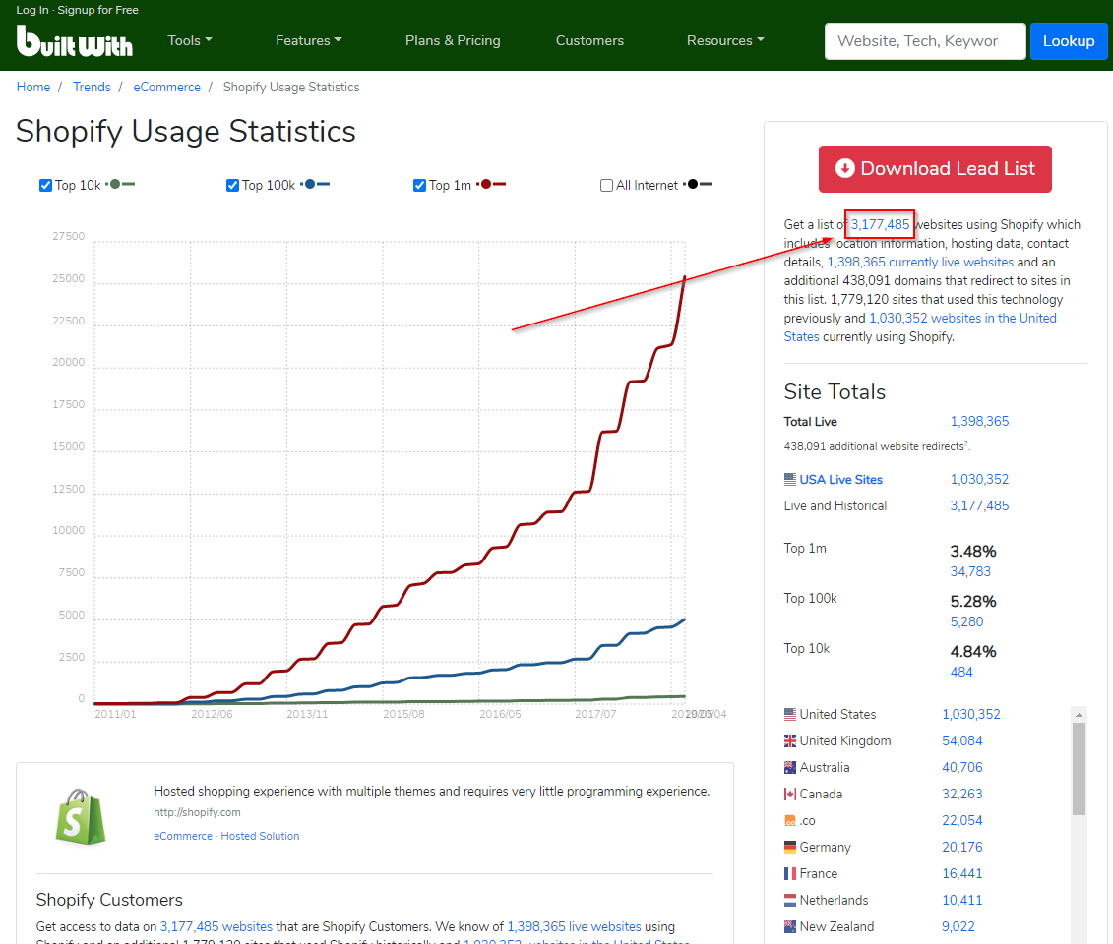1113x944 pixels.
Task: Open 3,177,485 websites link under Shopify Customers
Action: click(x=216, y=926)
